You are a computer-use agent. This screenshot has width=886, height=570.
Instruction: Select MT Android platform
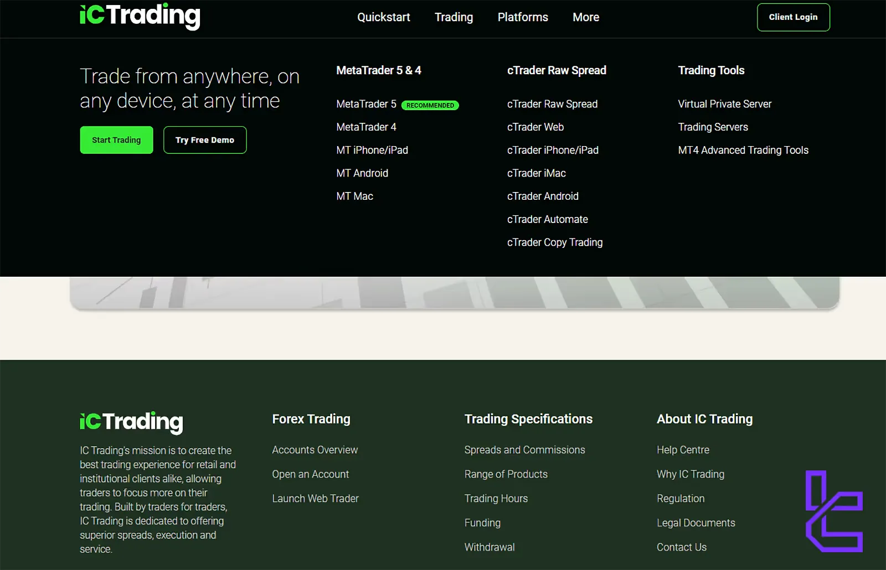362,173
